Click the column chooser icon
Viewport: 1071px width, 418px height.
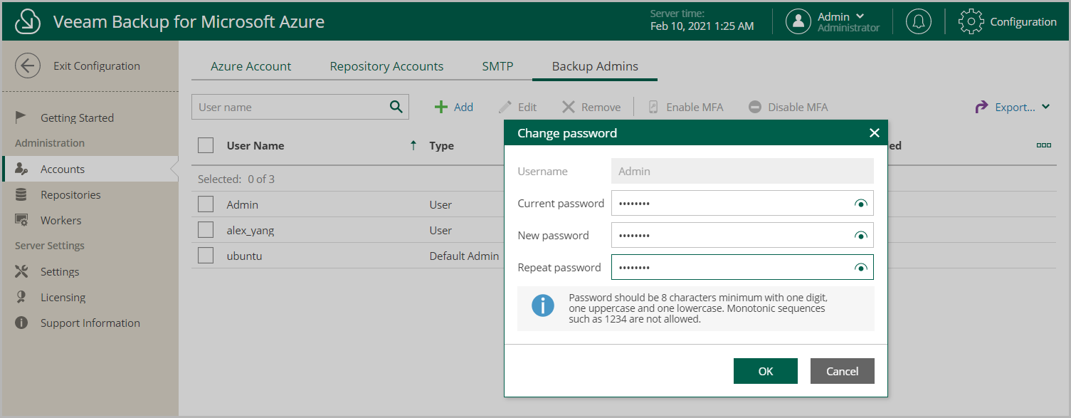(1044, 145)
